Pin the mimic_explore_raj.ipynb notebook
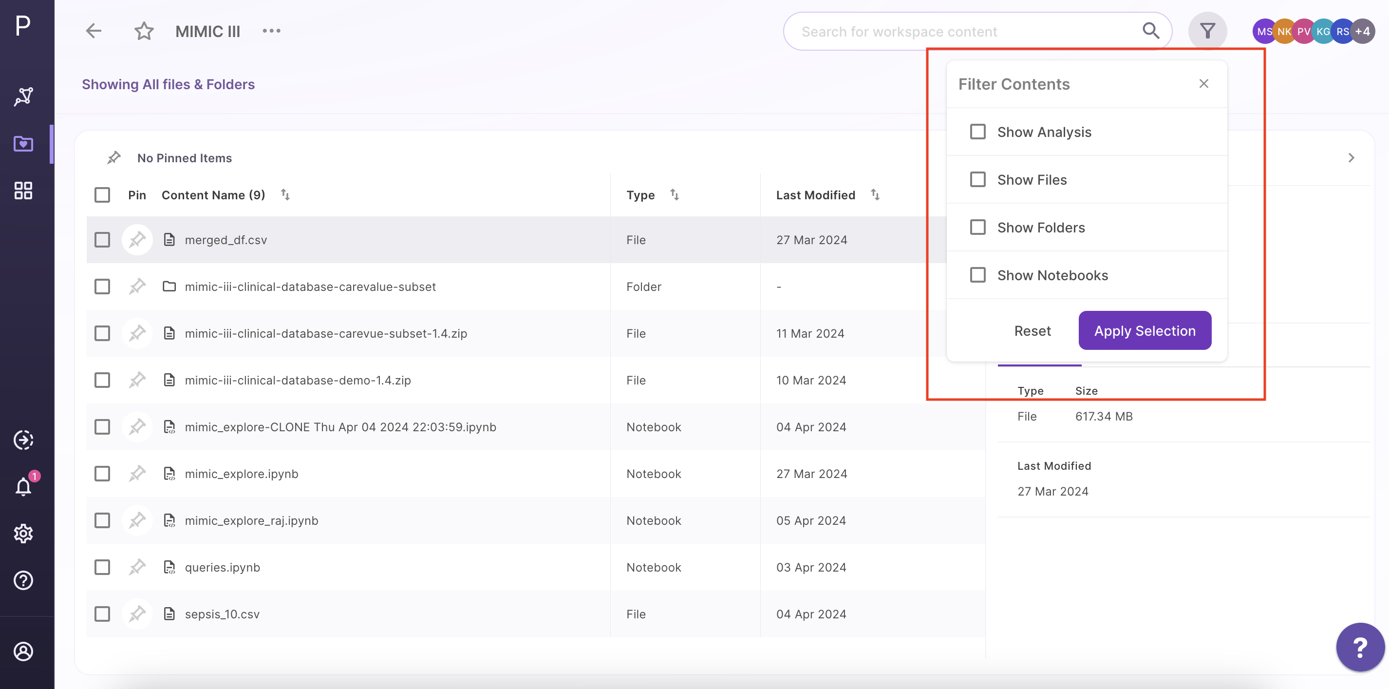The image size is (1389, 689). pyautogui.click(x=137, y=520)
